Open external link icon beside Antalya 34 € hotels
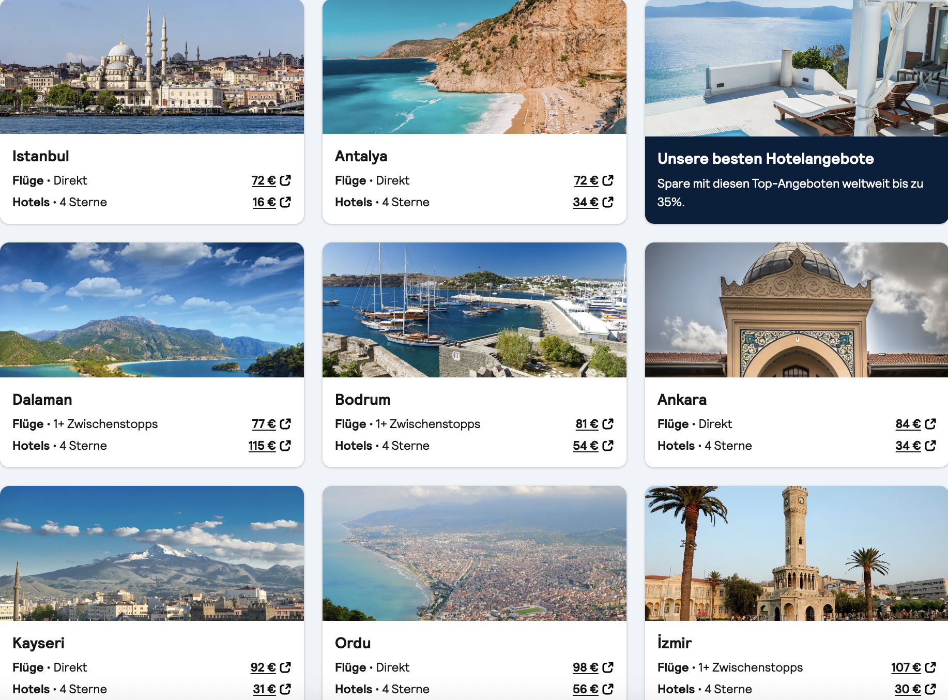This screenshot has width=948, height=700. click(x=608, y=202)
